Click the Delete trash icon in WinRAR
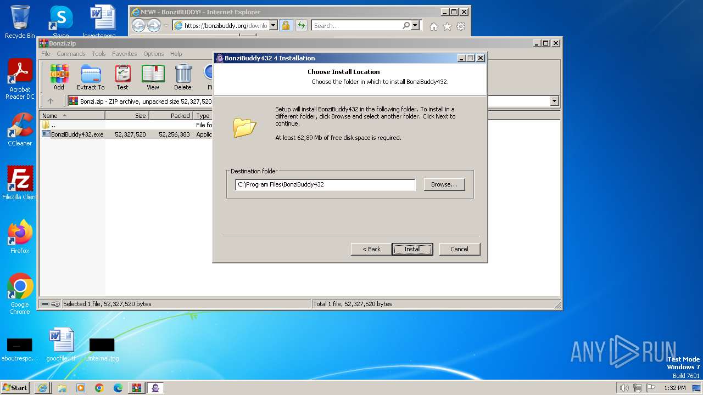The width and height of the screenshot is (703, 395). pos(183,77)
